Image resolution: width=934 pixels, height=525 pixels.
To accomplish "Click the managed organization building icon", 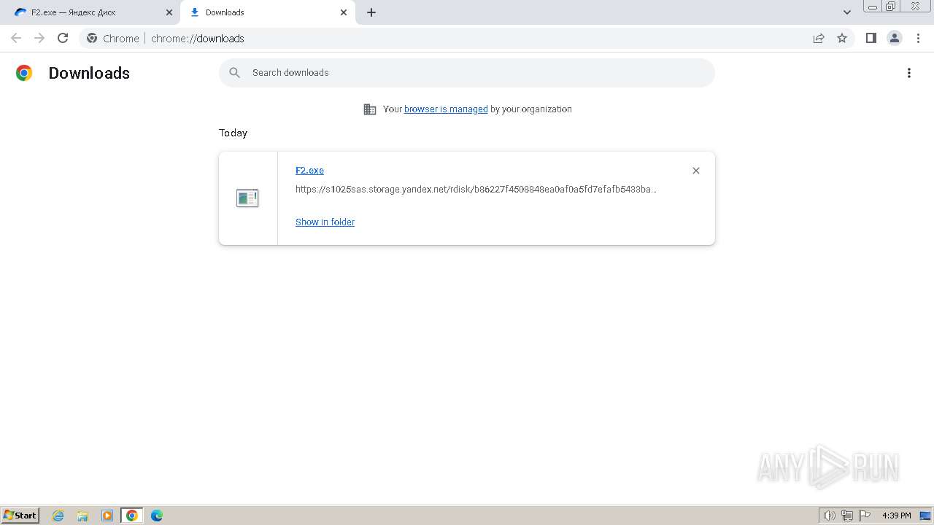I will (x=370, y=109).
